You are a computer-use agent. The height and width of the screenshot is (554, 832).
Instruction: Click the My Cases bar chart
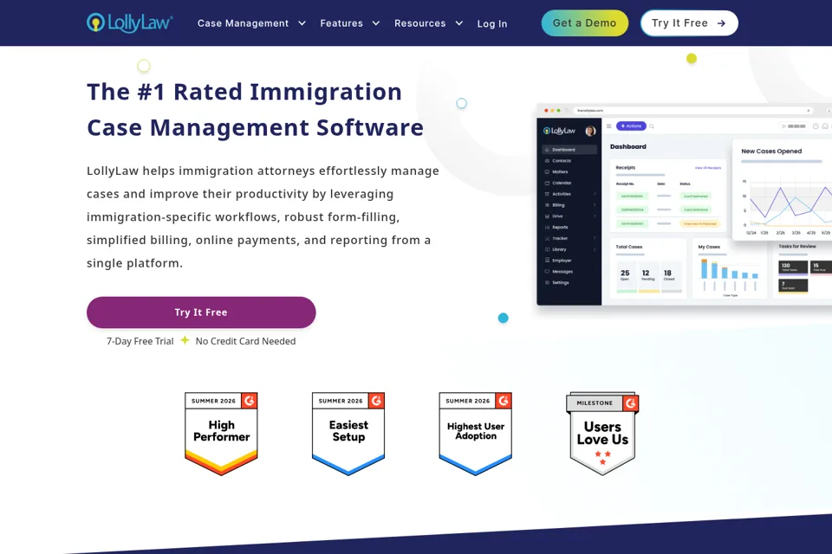730,267
